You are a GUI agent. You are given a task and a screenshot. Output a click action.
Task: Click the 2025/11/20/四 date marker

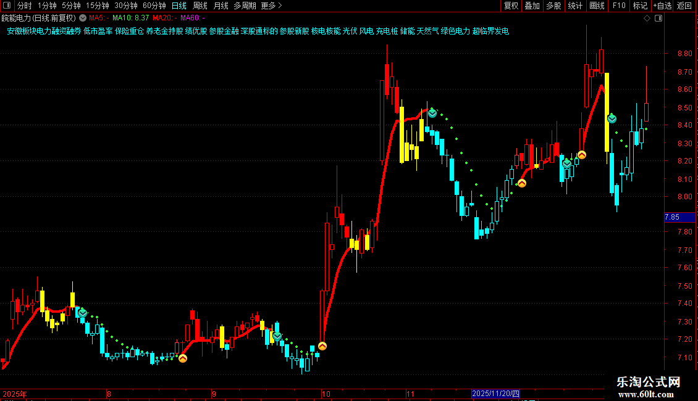(495, 394)
